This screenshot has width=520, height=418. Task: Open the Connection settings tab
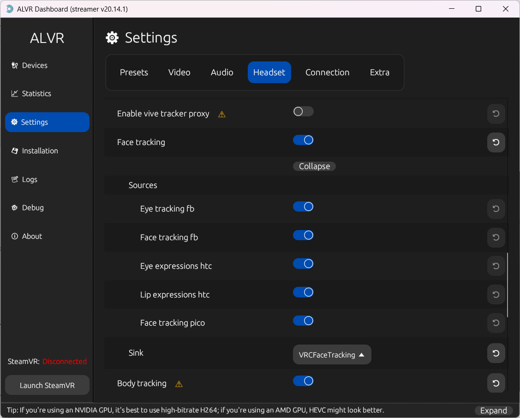[x=327, y=73]
